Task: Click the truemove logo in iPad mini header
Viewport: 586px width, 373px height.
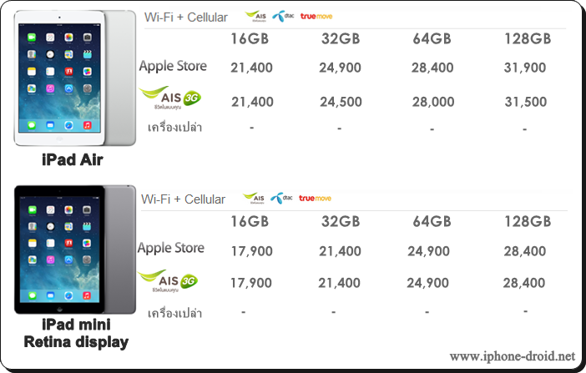Action: 315,199
